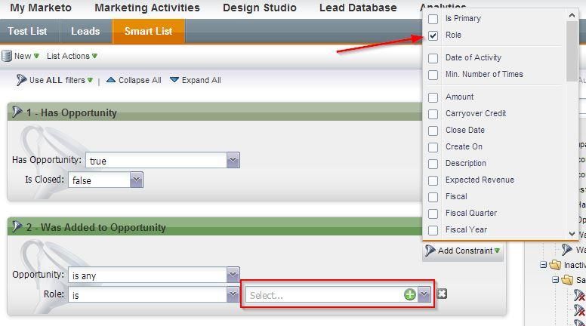Open the List Actions menu button
Screen dimensions: 586x326
click(72, 56)
